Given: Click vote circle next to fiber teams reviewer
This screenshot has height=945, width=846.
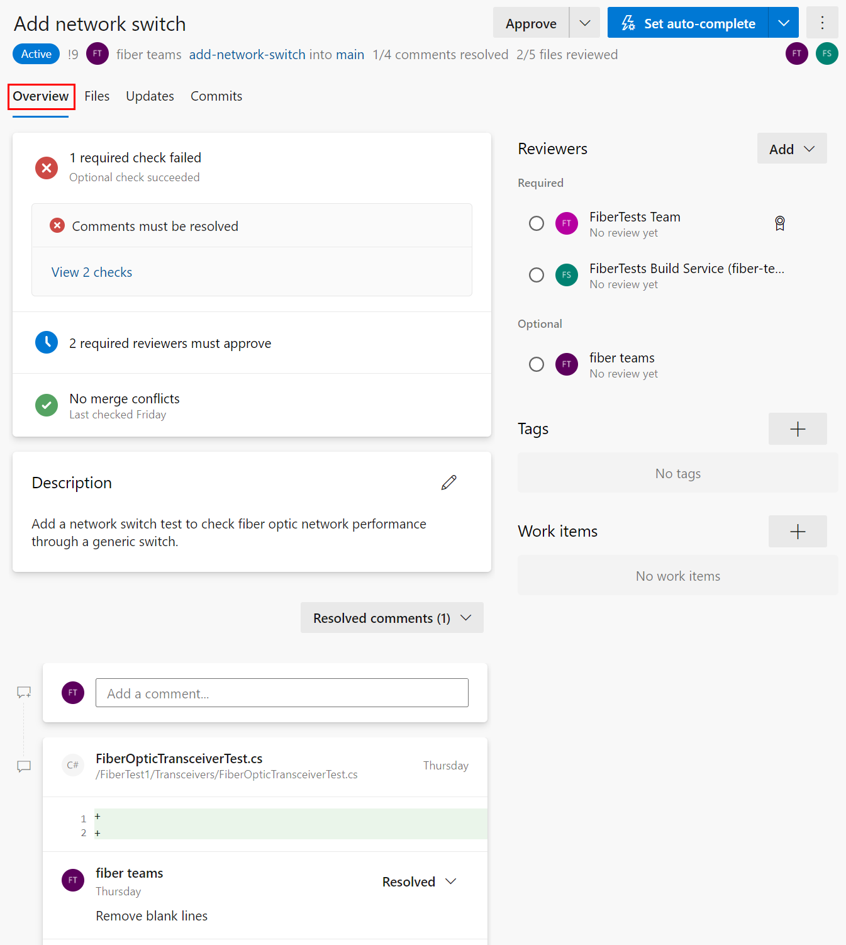Looking at the screenshot, I should [x=536, y=364].
